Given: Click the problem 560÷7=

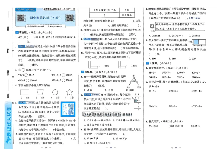Looking at the screenshot, I should (166, 73).
